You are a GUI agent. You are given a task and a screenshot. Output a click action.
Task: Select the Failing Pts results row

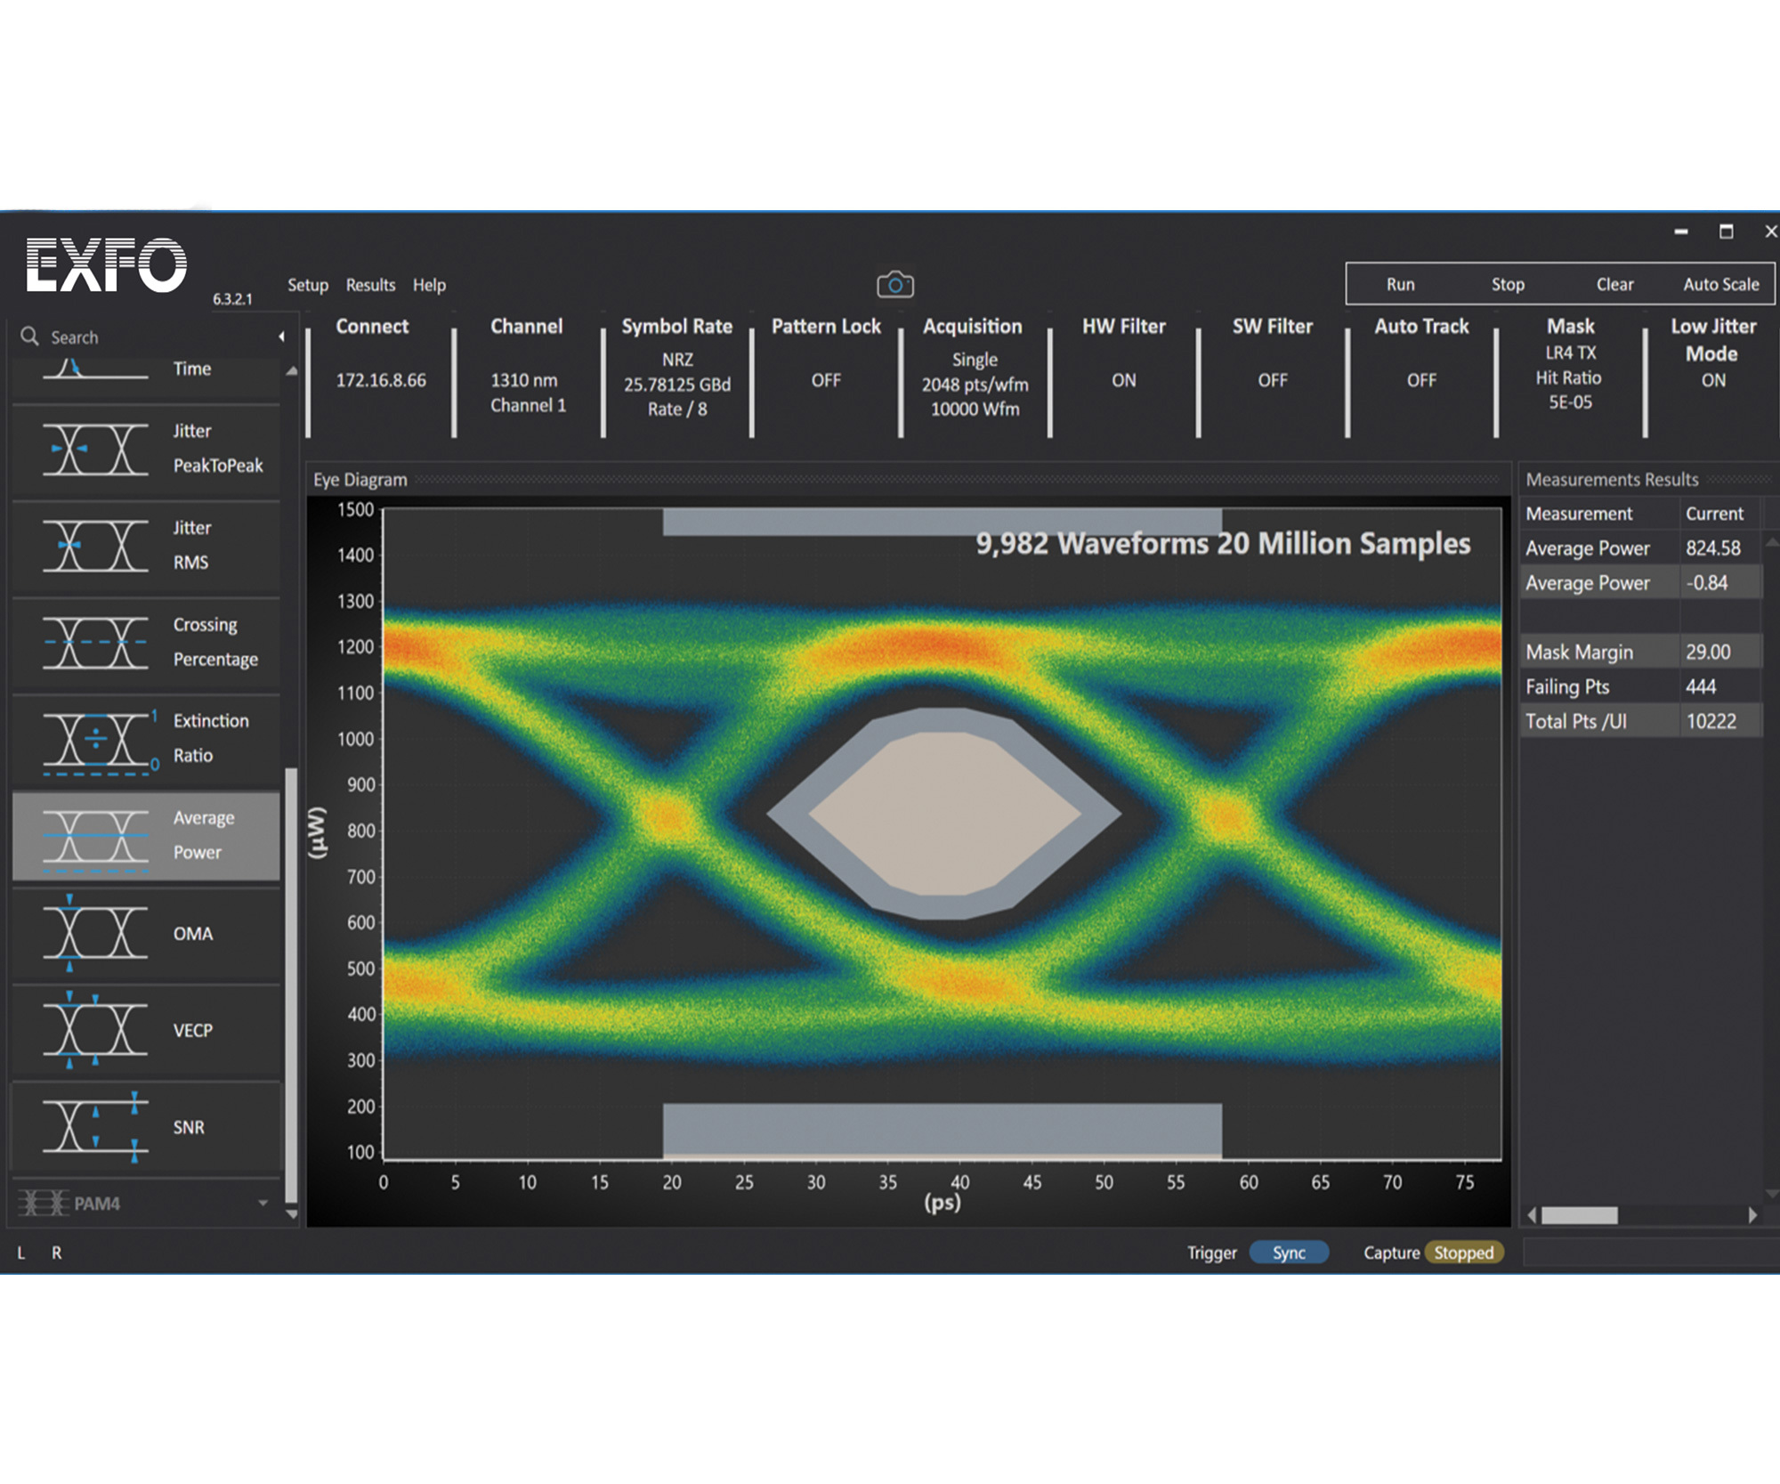click(x=1639, y=686)
